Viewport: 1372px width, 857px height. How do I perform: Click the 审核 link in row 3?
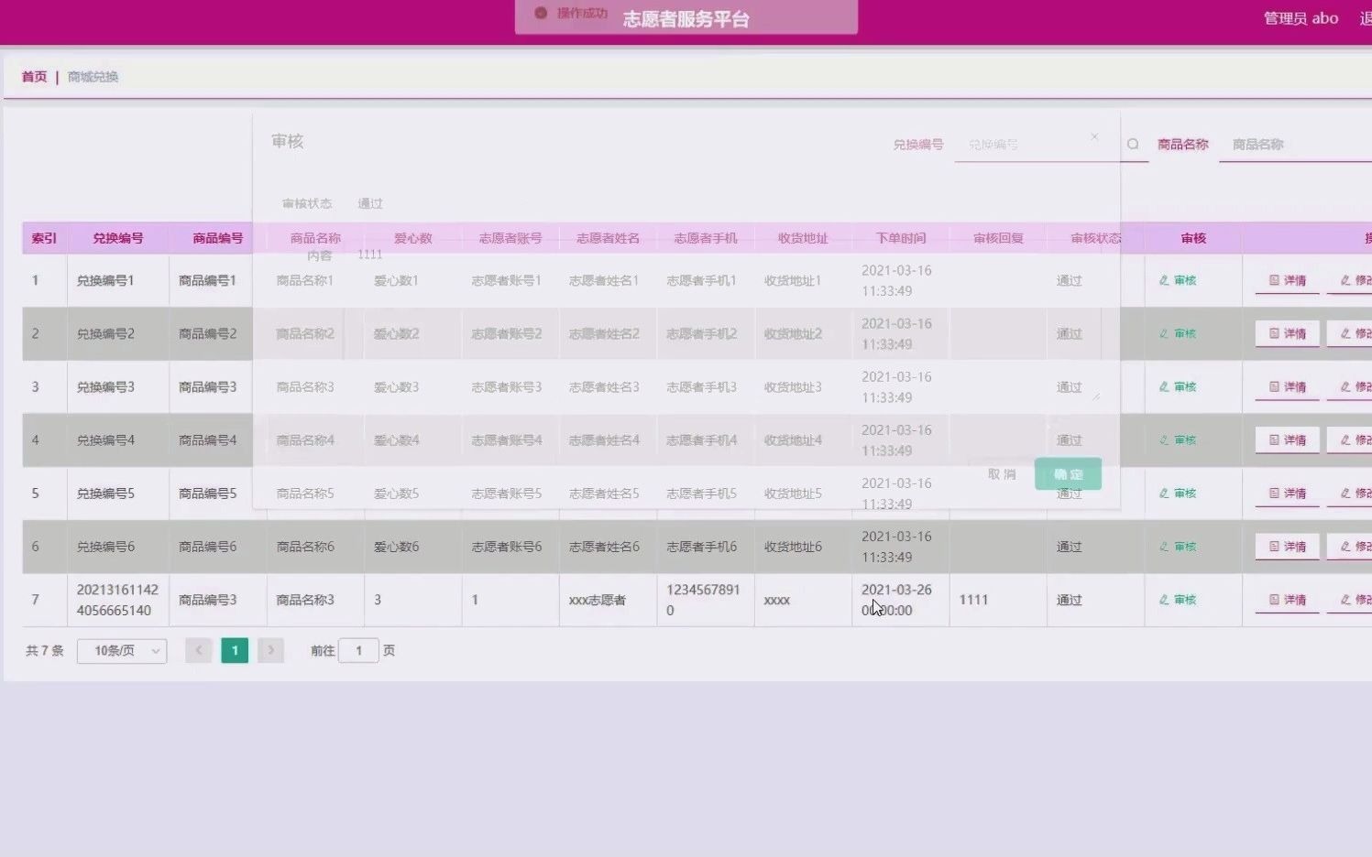click(1178, 386)
